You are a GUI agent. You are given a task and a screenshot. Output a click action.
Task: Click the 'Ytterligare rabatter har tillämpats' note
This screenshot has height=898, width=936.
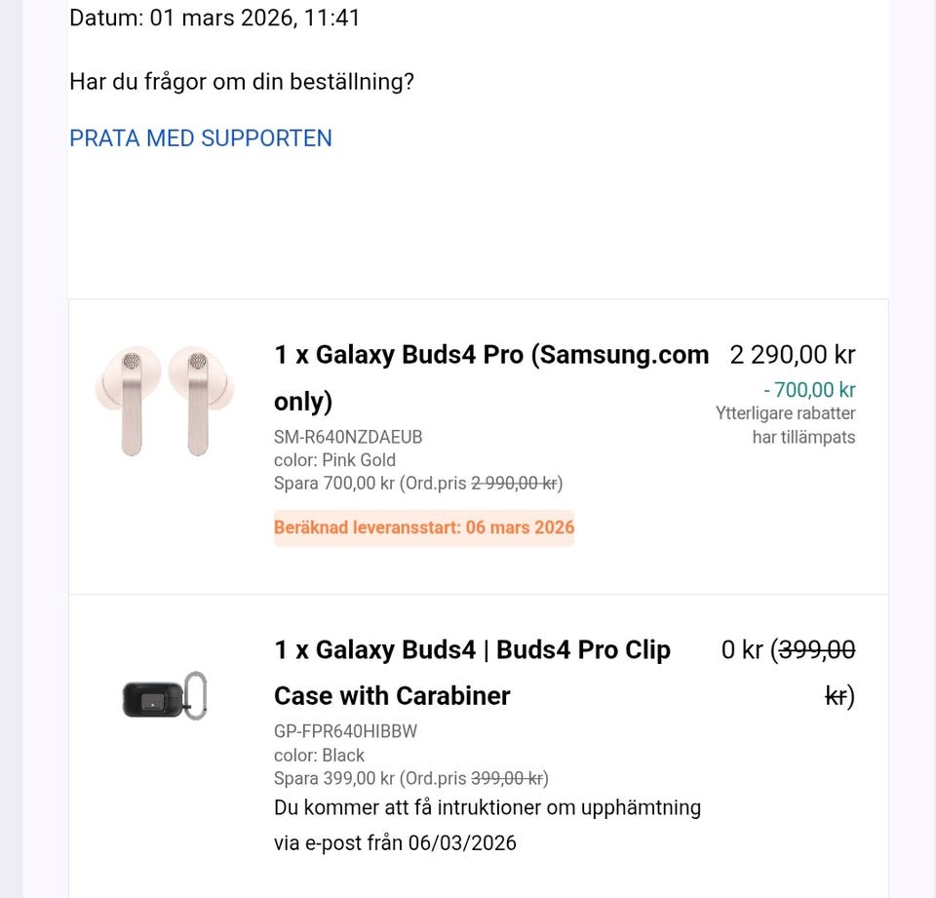pos(786,425)
